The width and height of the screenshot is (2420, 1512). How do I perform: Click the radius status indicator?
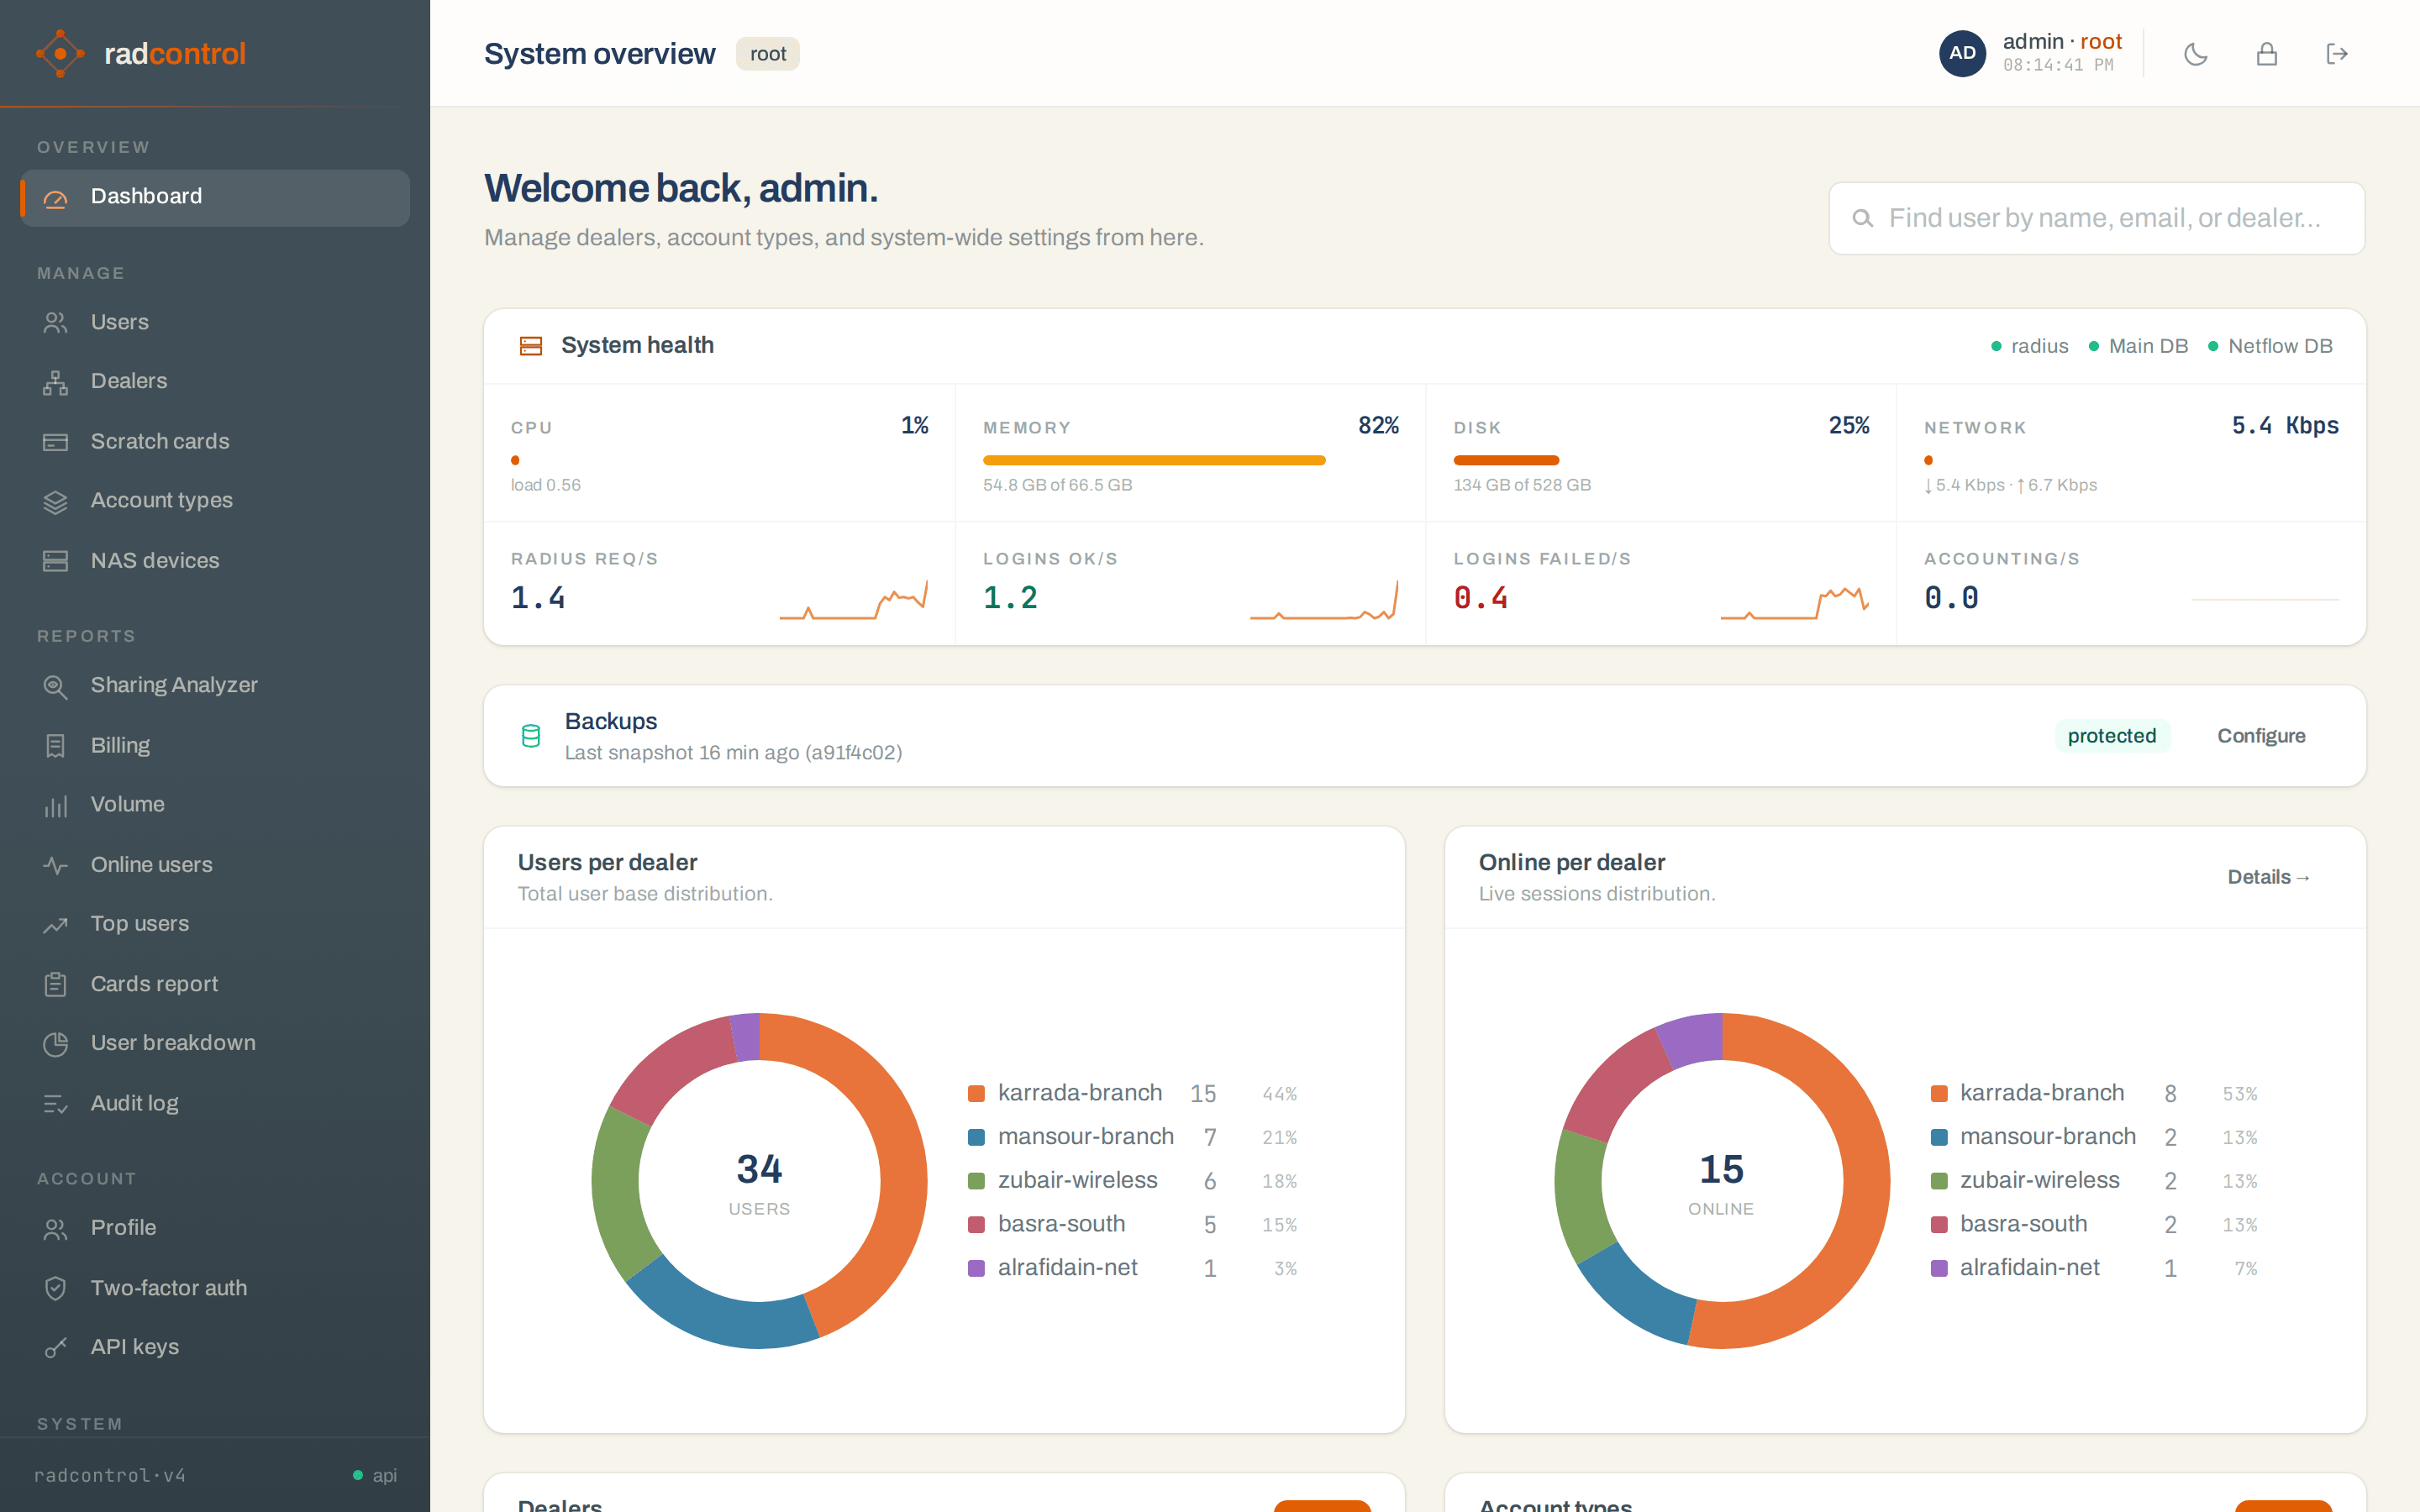tap(2029, 346)
